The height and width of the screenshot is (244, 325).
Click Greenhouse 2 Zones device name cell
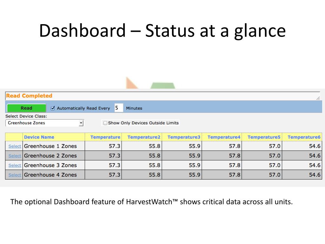point(54,156)
